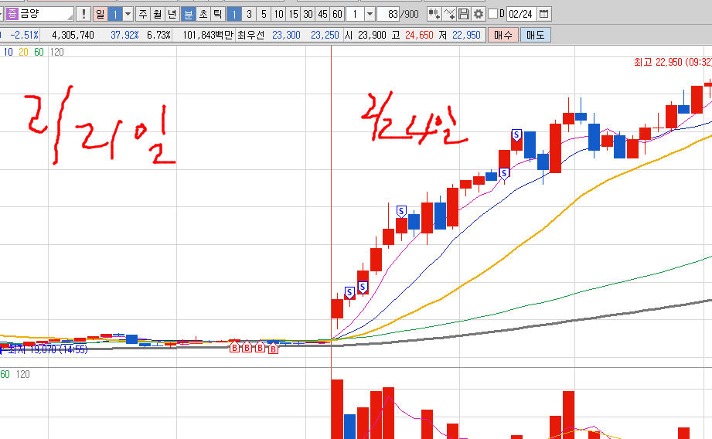Screen dimensions: 712x439
Task: Toggle the 일 daily chart button
Action: click(x=100, y=14)
